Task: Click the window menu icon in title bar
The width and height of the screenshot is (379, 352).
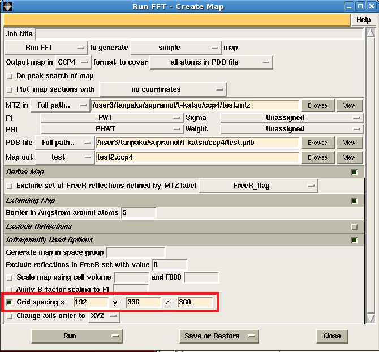Action: tap(7, 6)
